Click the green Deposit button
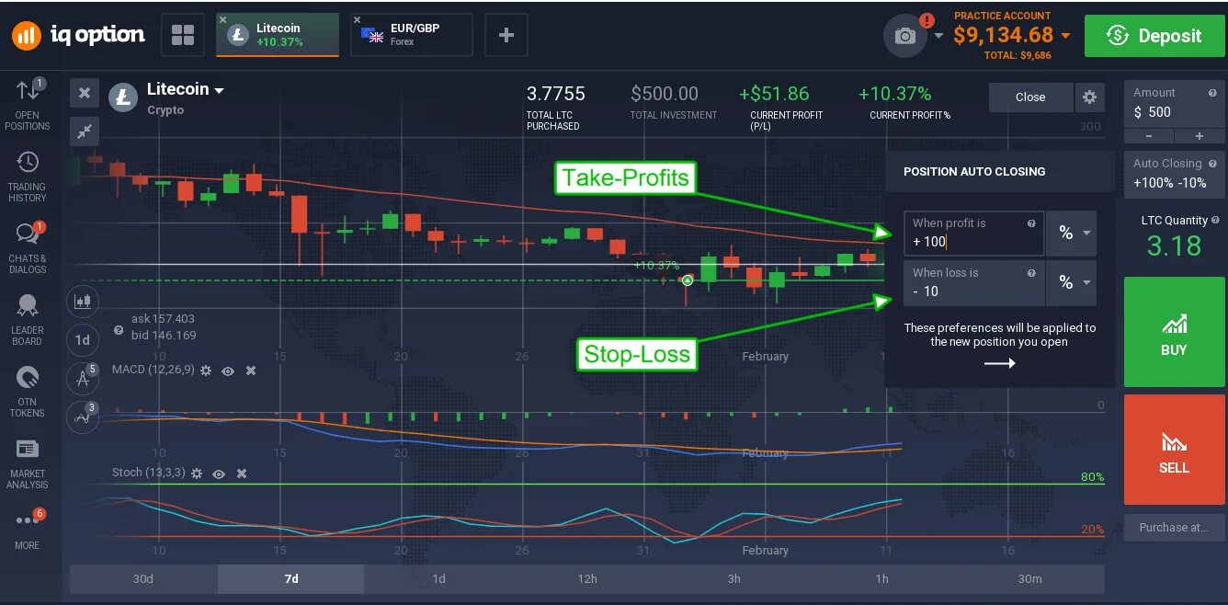 coord(1154,36)
